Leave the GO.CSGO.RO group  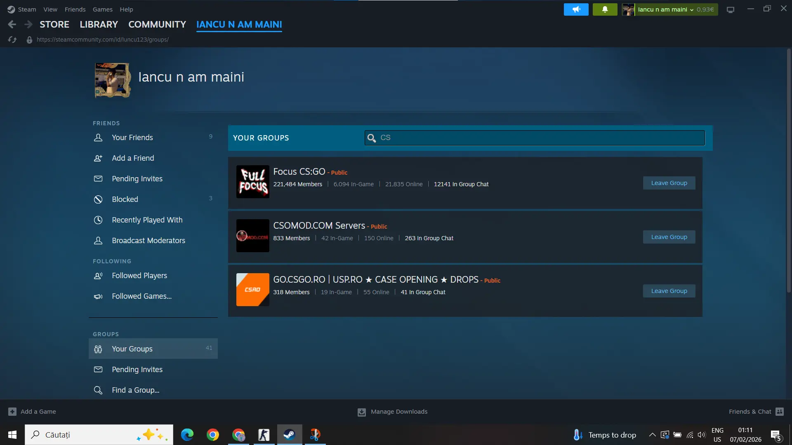pos(669,291)
